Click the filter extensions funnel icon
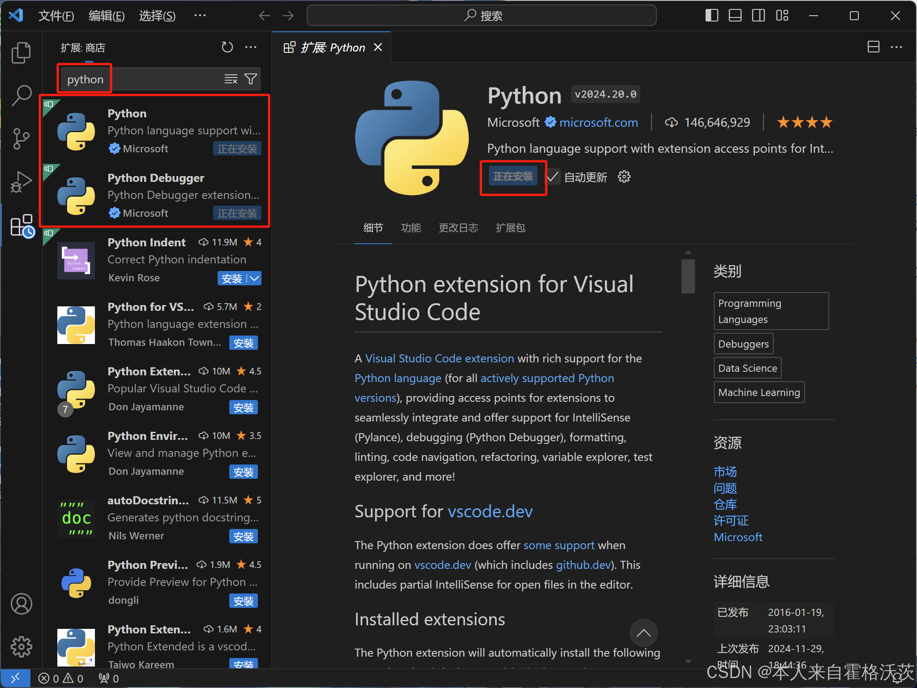917x688 pixels. tap(251, 79)
